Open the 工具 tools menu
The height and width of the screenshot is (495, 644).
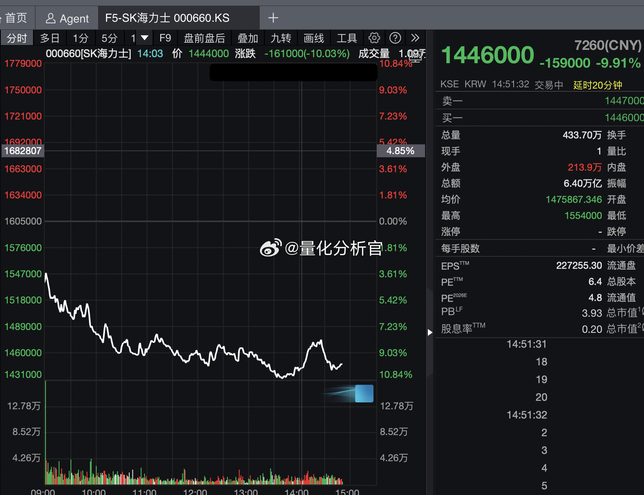(x=347, y=38)
